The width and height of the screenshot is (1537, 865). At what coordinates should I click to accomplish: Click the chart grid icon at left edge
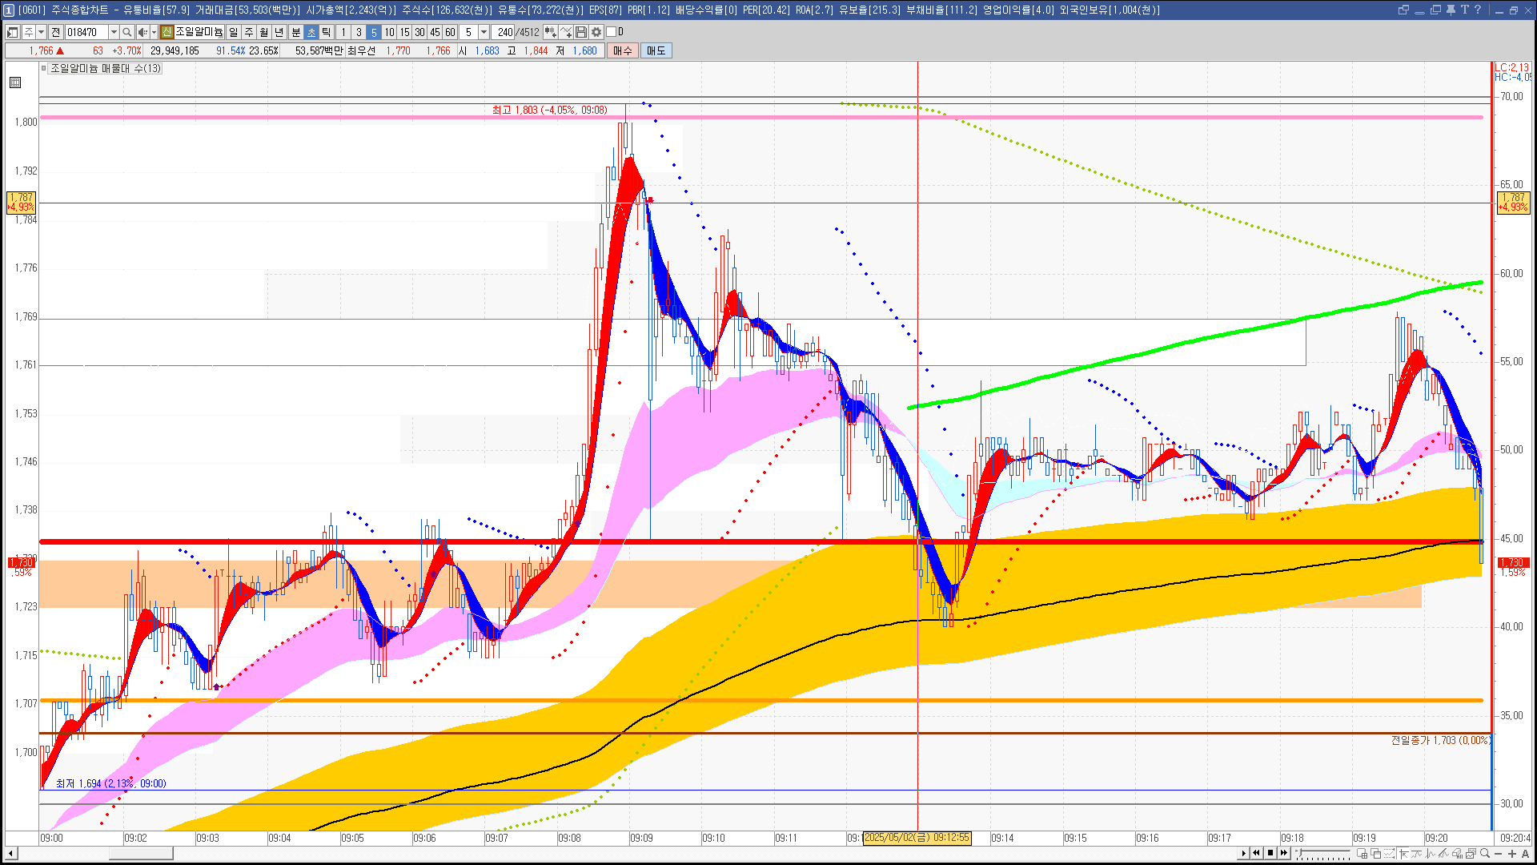[15, 82]
